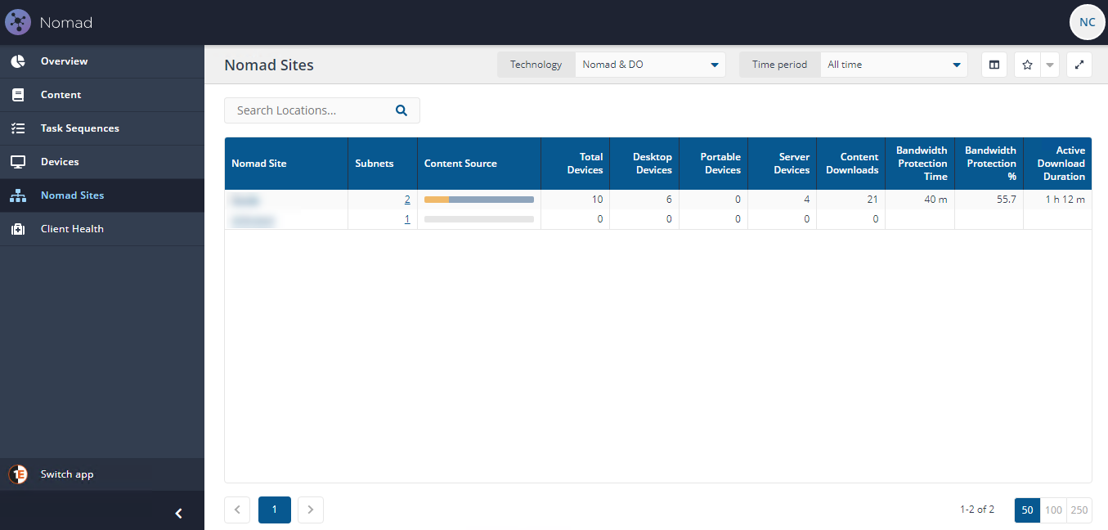
Task: Go to Task Sequences menu item
Action: click(x=102, y=128)
